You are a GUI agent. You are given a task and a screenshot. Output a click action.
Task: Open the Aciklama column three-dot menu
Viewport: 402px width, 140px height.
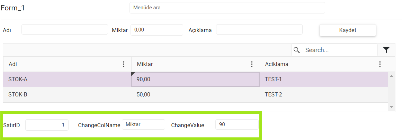[x=380, y=64]
